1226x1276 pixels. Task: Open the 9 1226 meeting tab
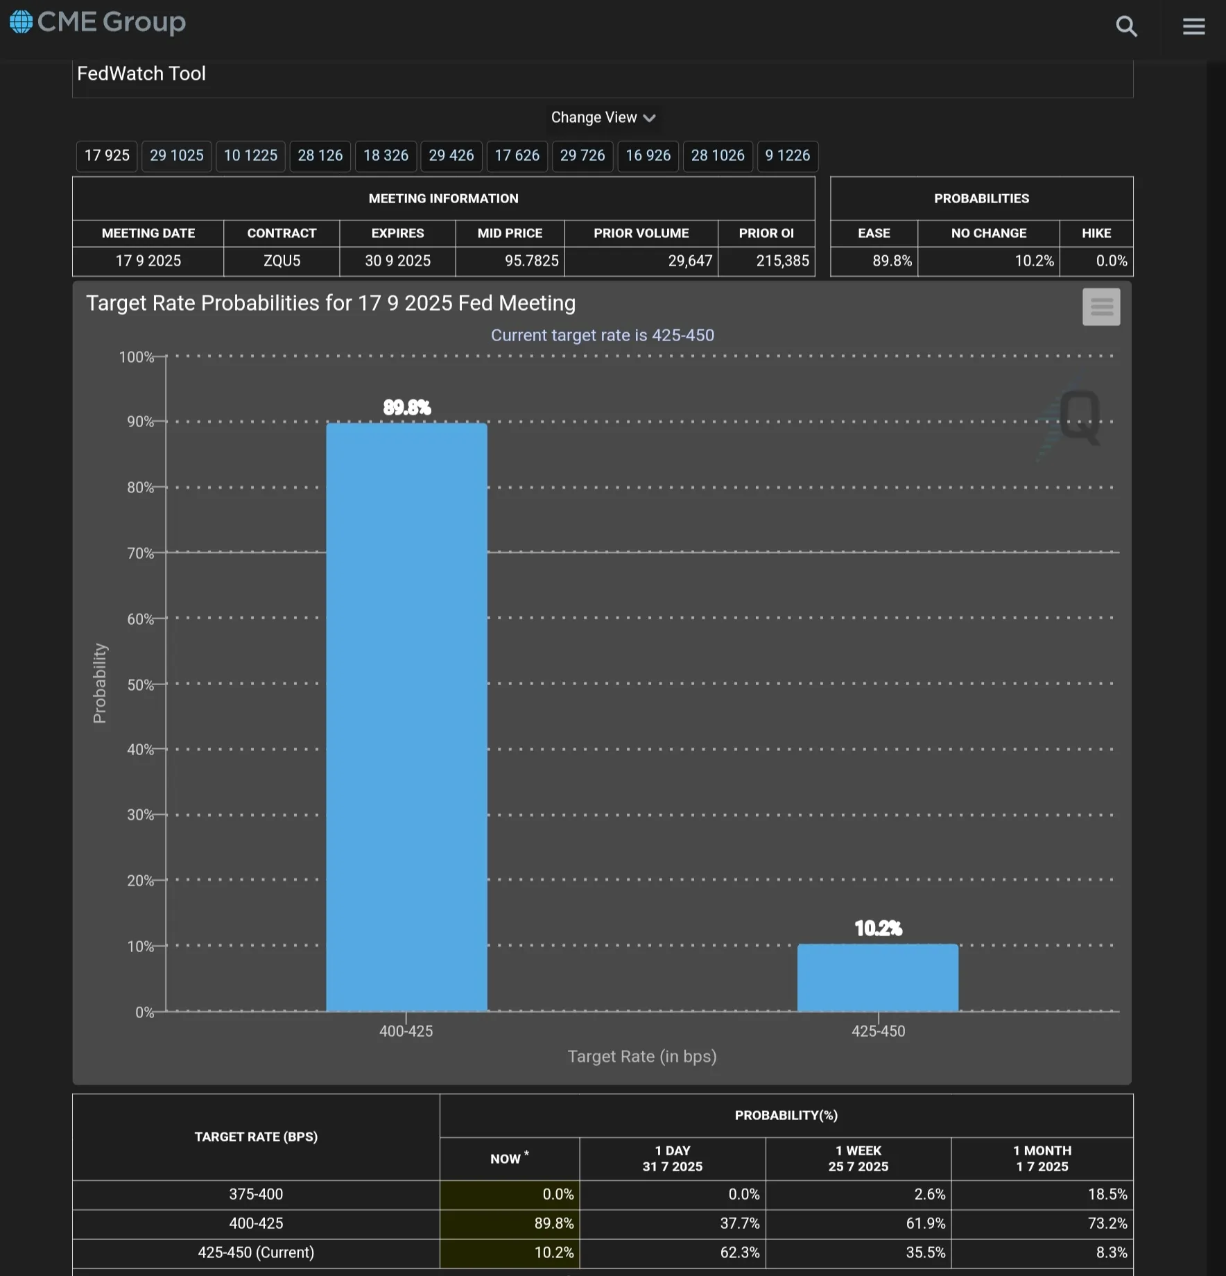(787, 155)
